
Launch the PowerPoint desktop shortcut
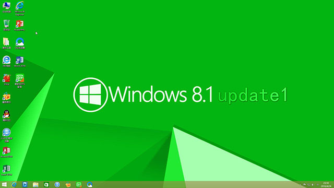point(20,25)
